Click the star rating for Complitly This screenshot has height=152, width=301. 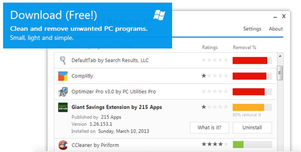[215, 76]
